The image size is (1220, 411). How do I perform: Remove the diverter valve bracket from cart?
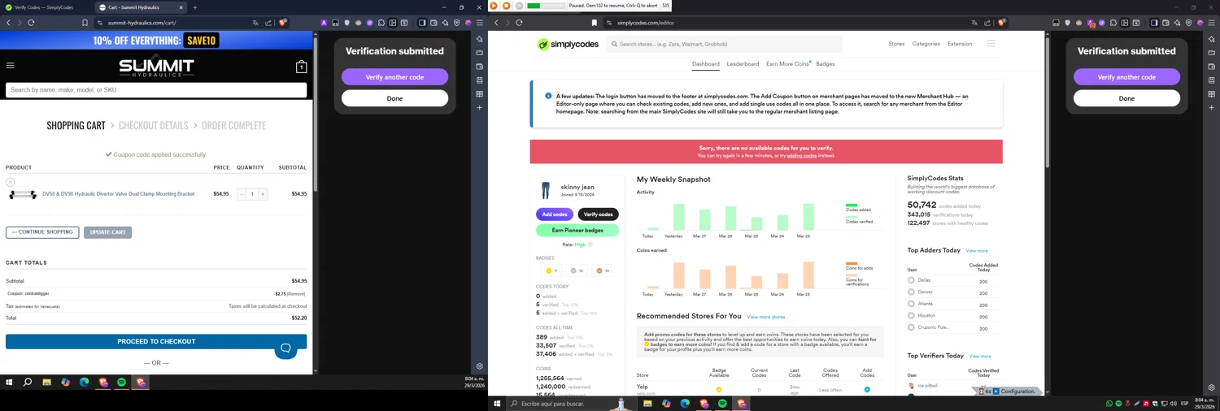coord(10,182)
